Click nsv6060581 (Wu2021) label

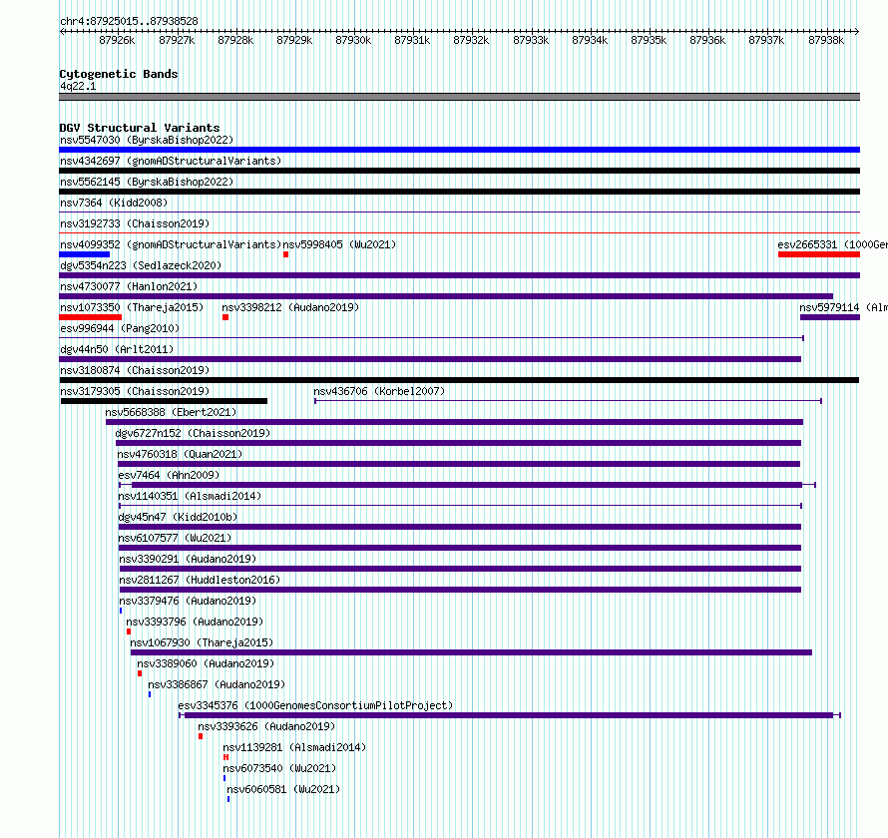point(283,789)
